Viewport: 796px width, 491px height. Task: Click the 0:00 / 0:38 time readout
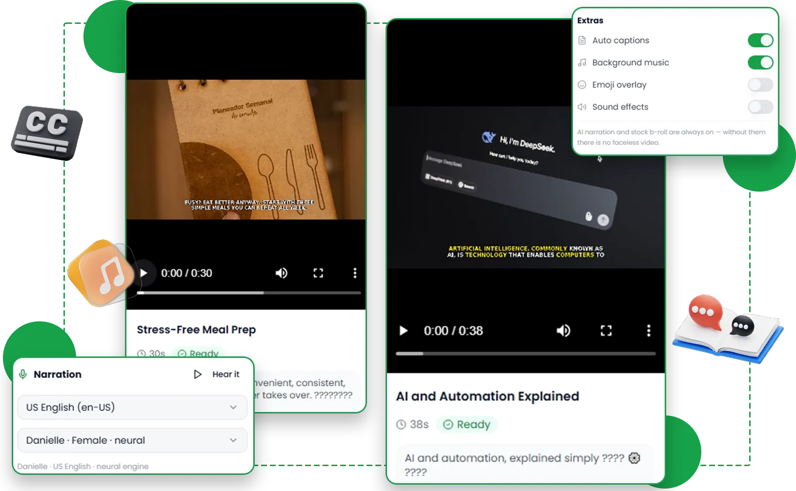coord(453,331)
